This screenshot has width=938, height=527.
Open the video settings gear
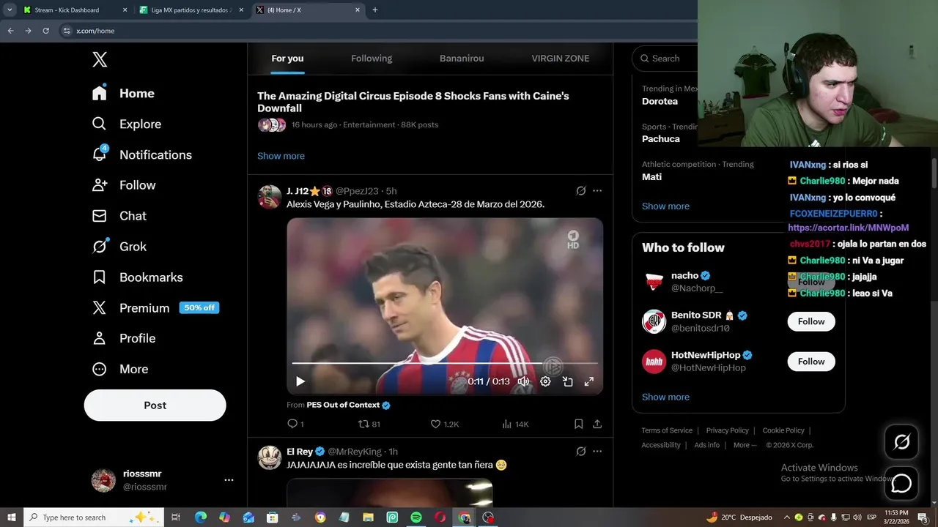[x=545, y=381]
